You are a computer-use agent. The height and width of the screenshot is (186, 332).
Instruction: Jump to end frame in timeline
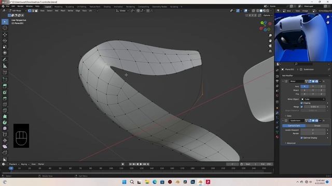(x=148, y=164)
